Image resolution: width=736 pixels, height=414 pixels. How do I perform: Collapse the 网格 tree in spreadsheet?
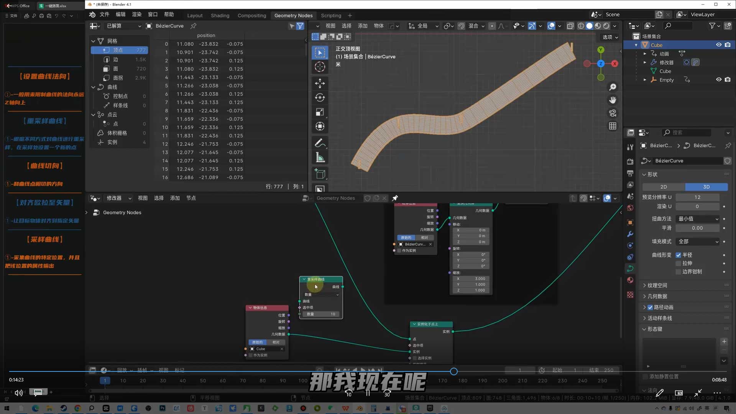tap(93, 41)
